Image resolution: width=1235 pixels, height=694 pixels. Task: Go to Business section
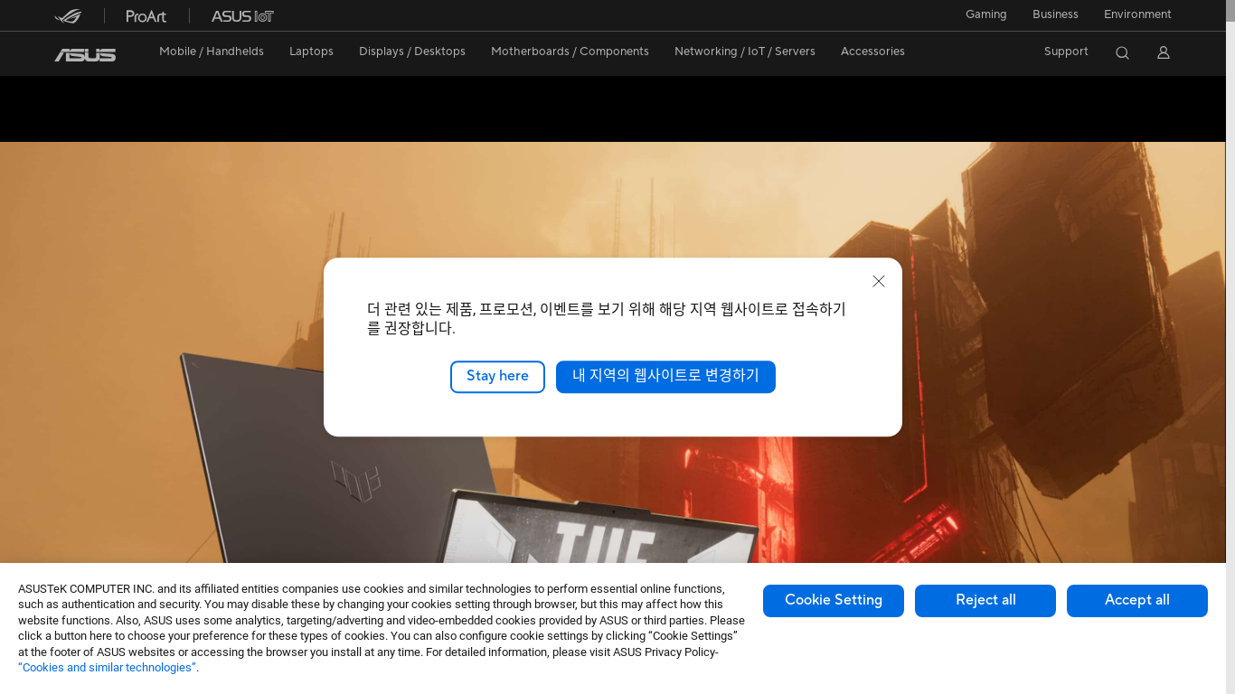1055,14
